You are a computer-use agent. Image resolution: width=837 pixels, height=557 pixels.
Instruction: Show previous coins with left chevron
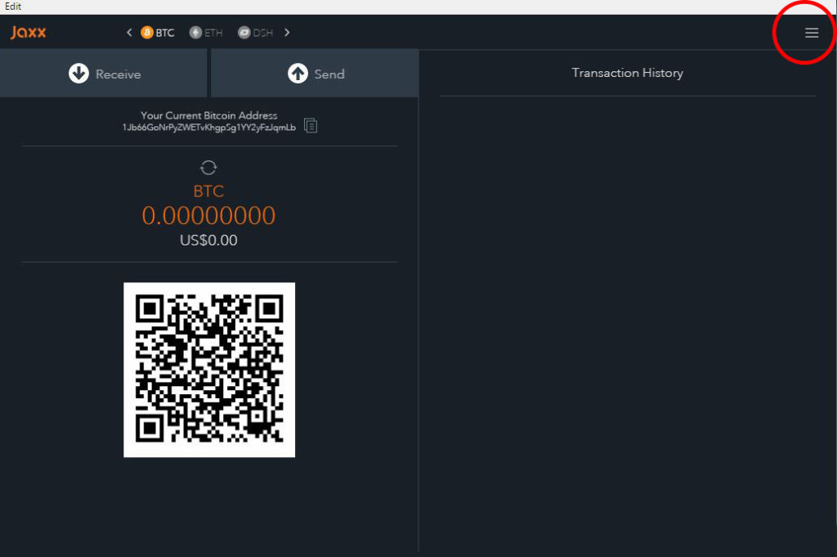tap(129, 33)
